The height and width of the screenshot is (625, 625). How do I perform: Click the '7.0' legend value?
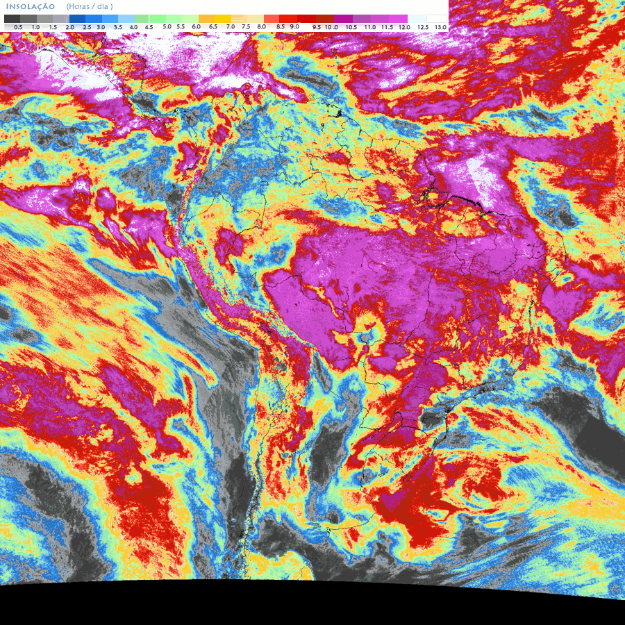(x=231, y=26)
